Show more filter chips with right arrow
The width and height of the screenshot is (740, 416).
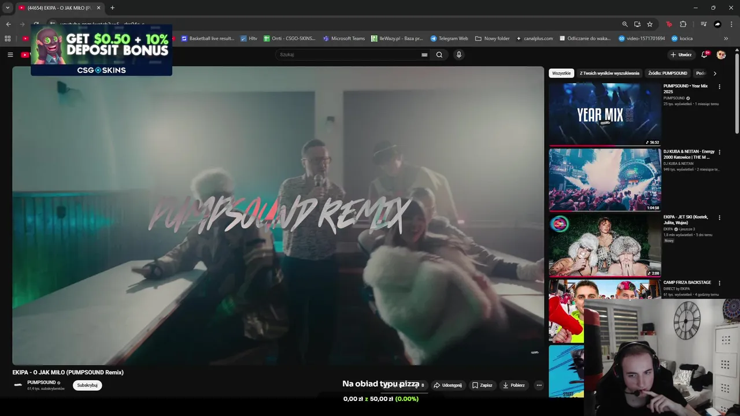715,73
